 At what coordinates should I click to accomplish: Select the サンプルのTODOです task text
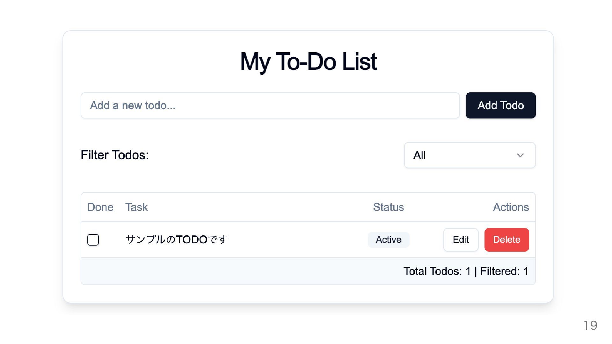click(x=176, y=240)
